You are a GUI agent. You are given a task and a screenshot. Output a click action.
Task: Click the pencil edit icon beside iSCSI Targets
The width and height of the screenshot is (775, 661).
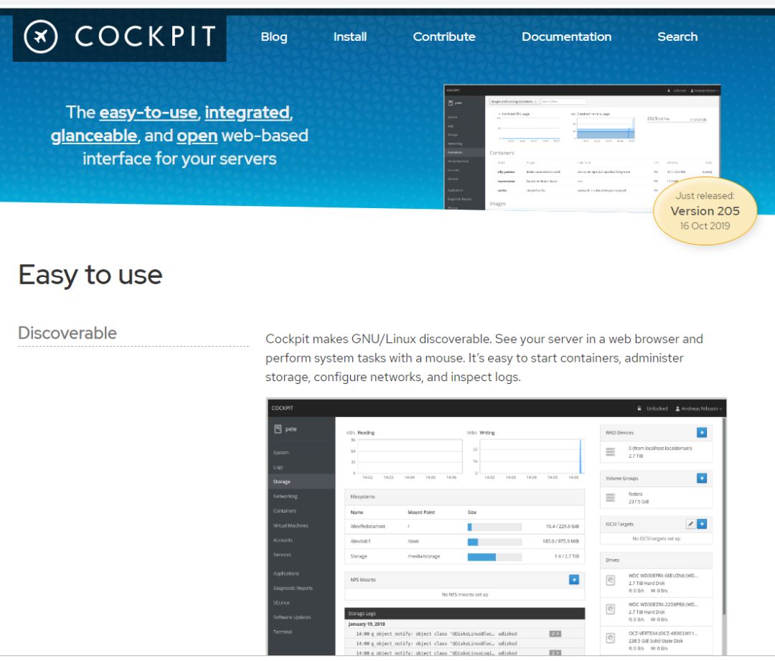pyautogui.click(x=690, y=523)
